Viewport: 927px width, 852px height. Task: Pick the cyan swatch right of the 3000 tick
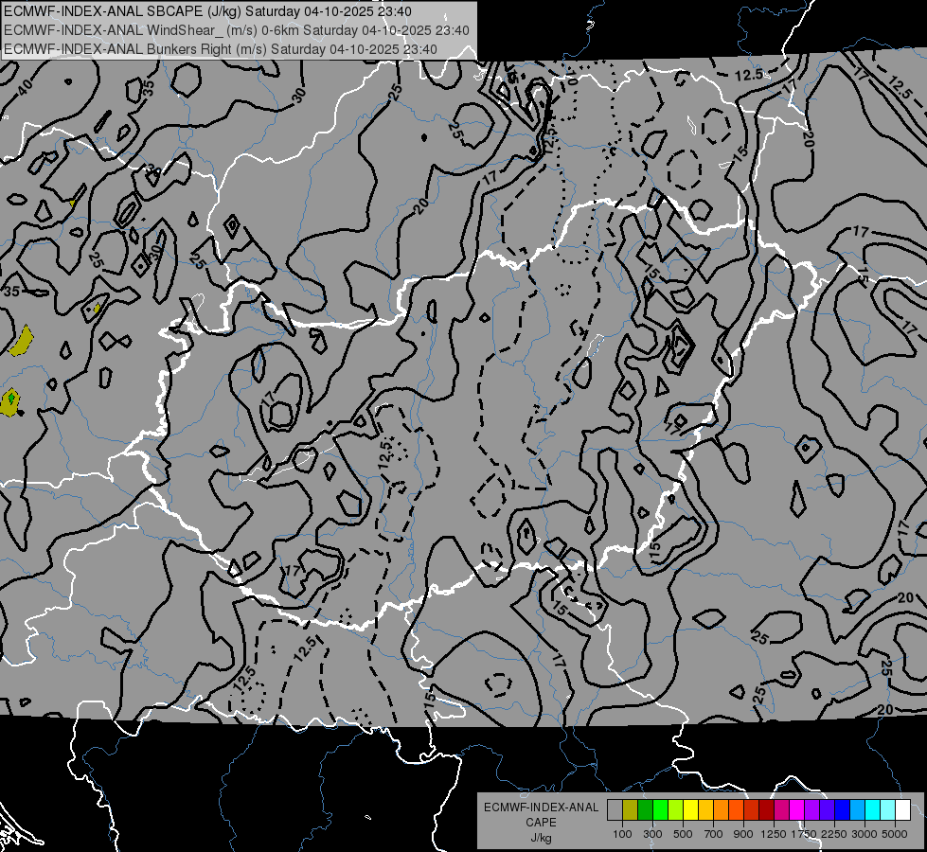pyautogui.click(x=873, y=810)
